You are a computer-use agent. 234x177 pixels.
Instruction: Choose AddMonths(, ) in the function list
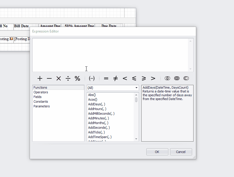pos(111,123)
